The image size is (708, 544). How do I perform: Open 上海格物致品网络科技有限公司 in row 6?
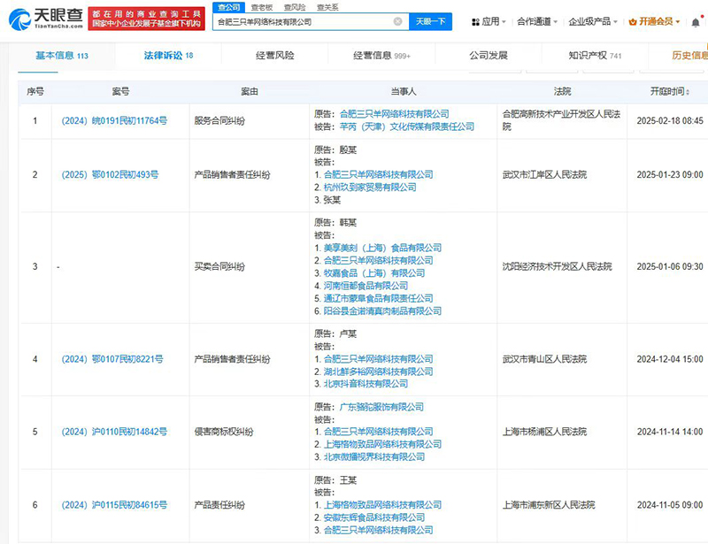point(382,505)
